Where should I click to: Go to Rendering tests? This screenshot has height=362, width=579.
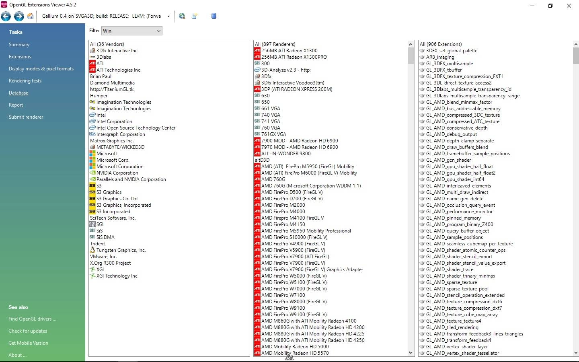click(25, 81)
